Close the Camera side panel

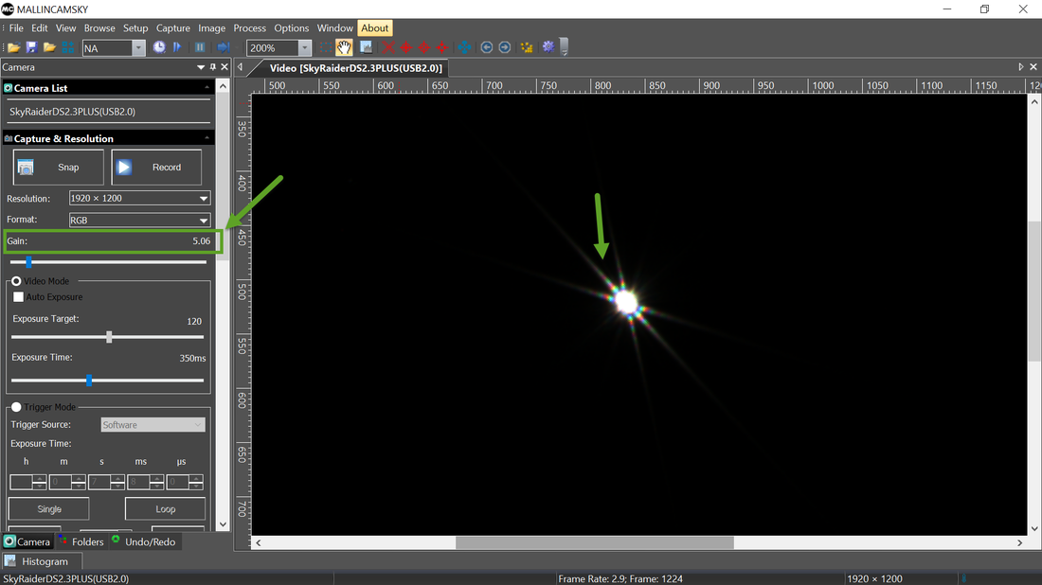[x=225, y=67]
